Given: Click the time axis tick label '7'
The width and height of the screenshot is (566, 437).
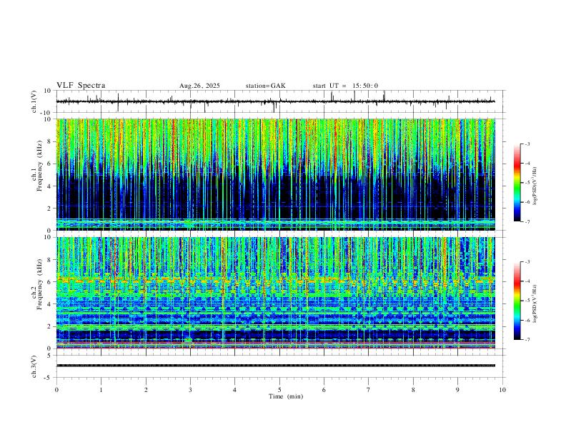Looking at the screenshot, I should pos(369,390).
